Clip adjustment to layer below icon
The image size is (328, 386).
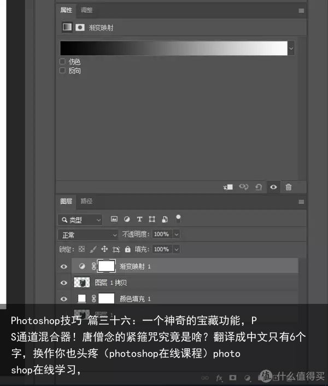pyautogui.click(x=228, y=187)
